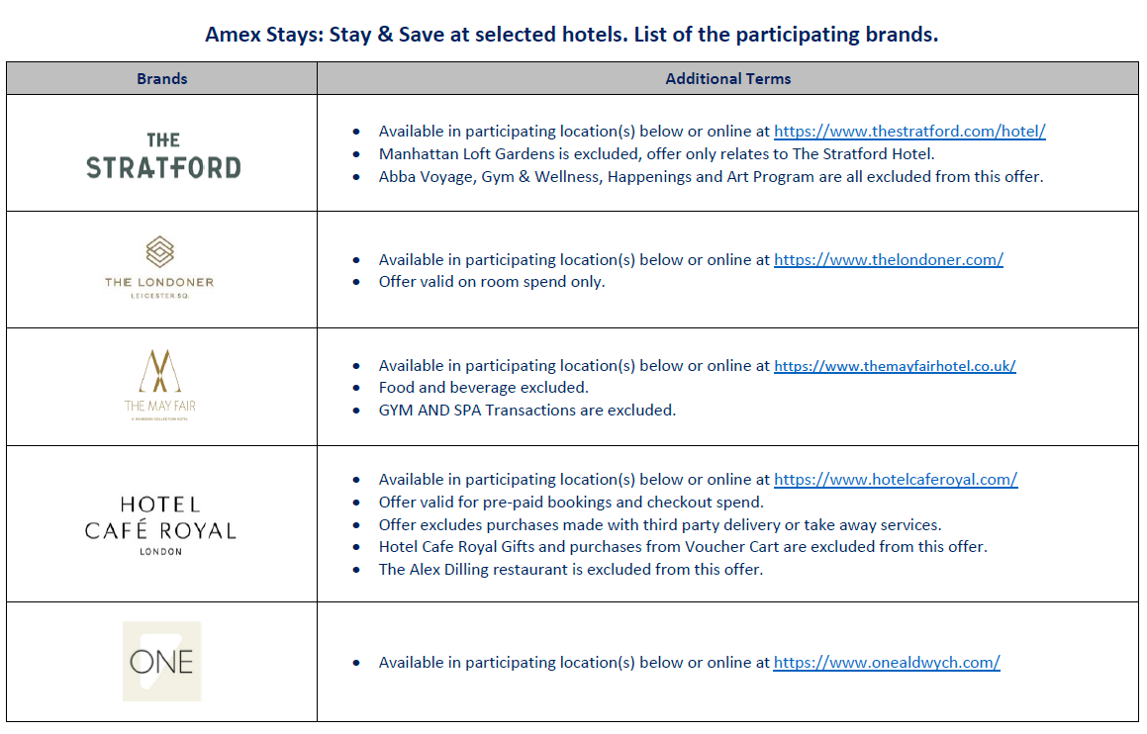Image resolution: width=1147 pixels, height=734 pixels.
Task: Open the thelondoner.com link
Action: click(x=888, y=260)
